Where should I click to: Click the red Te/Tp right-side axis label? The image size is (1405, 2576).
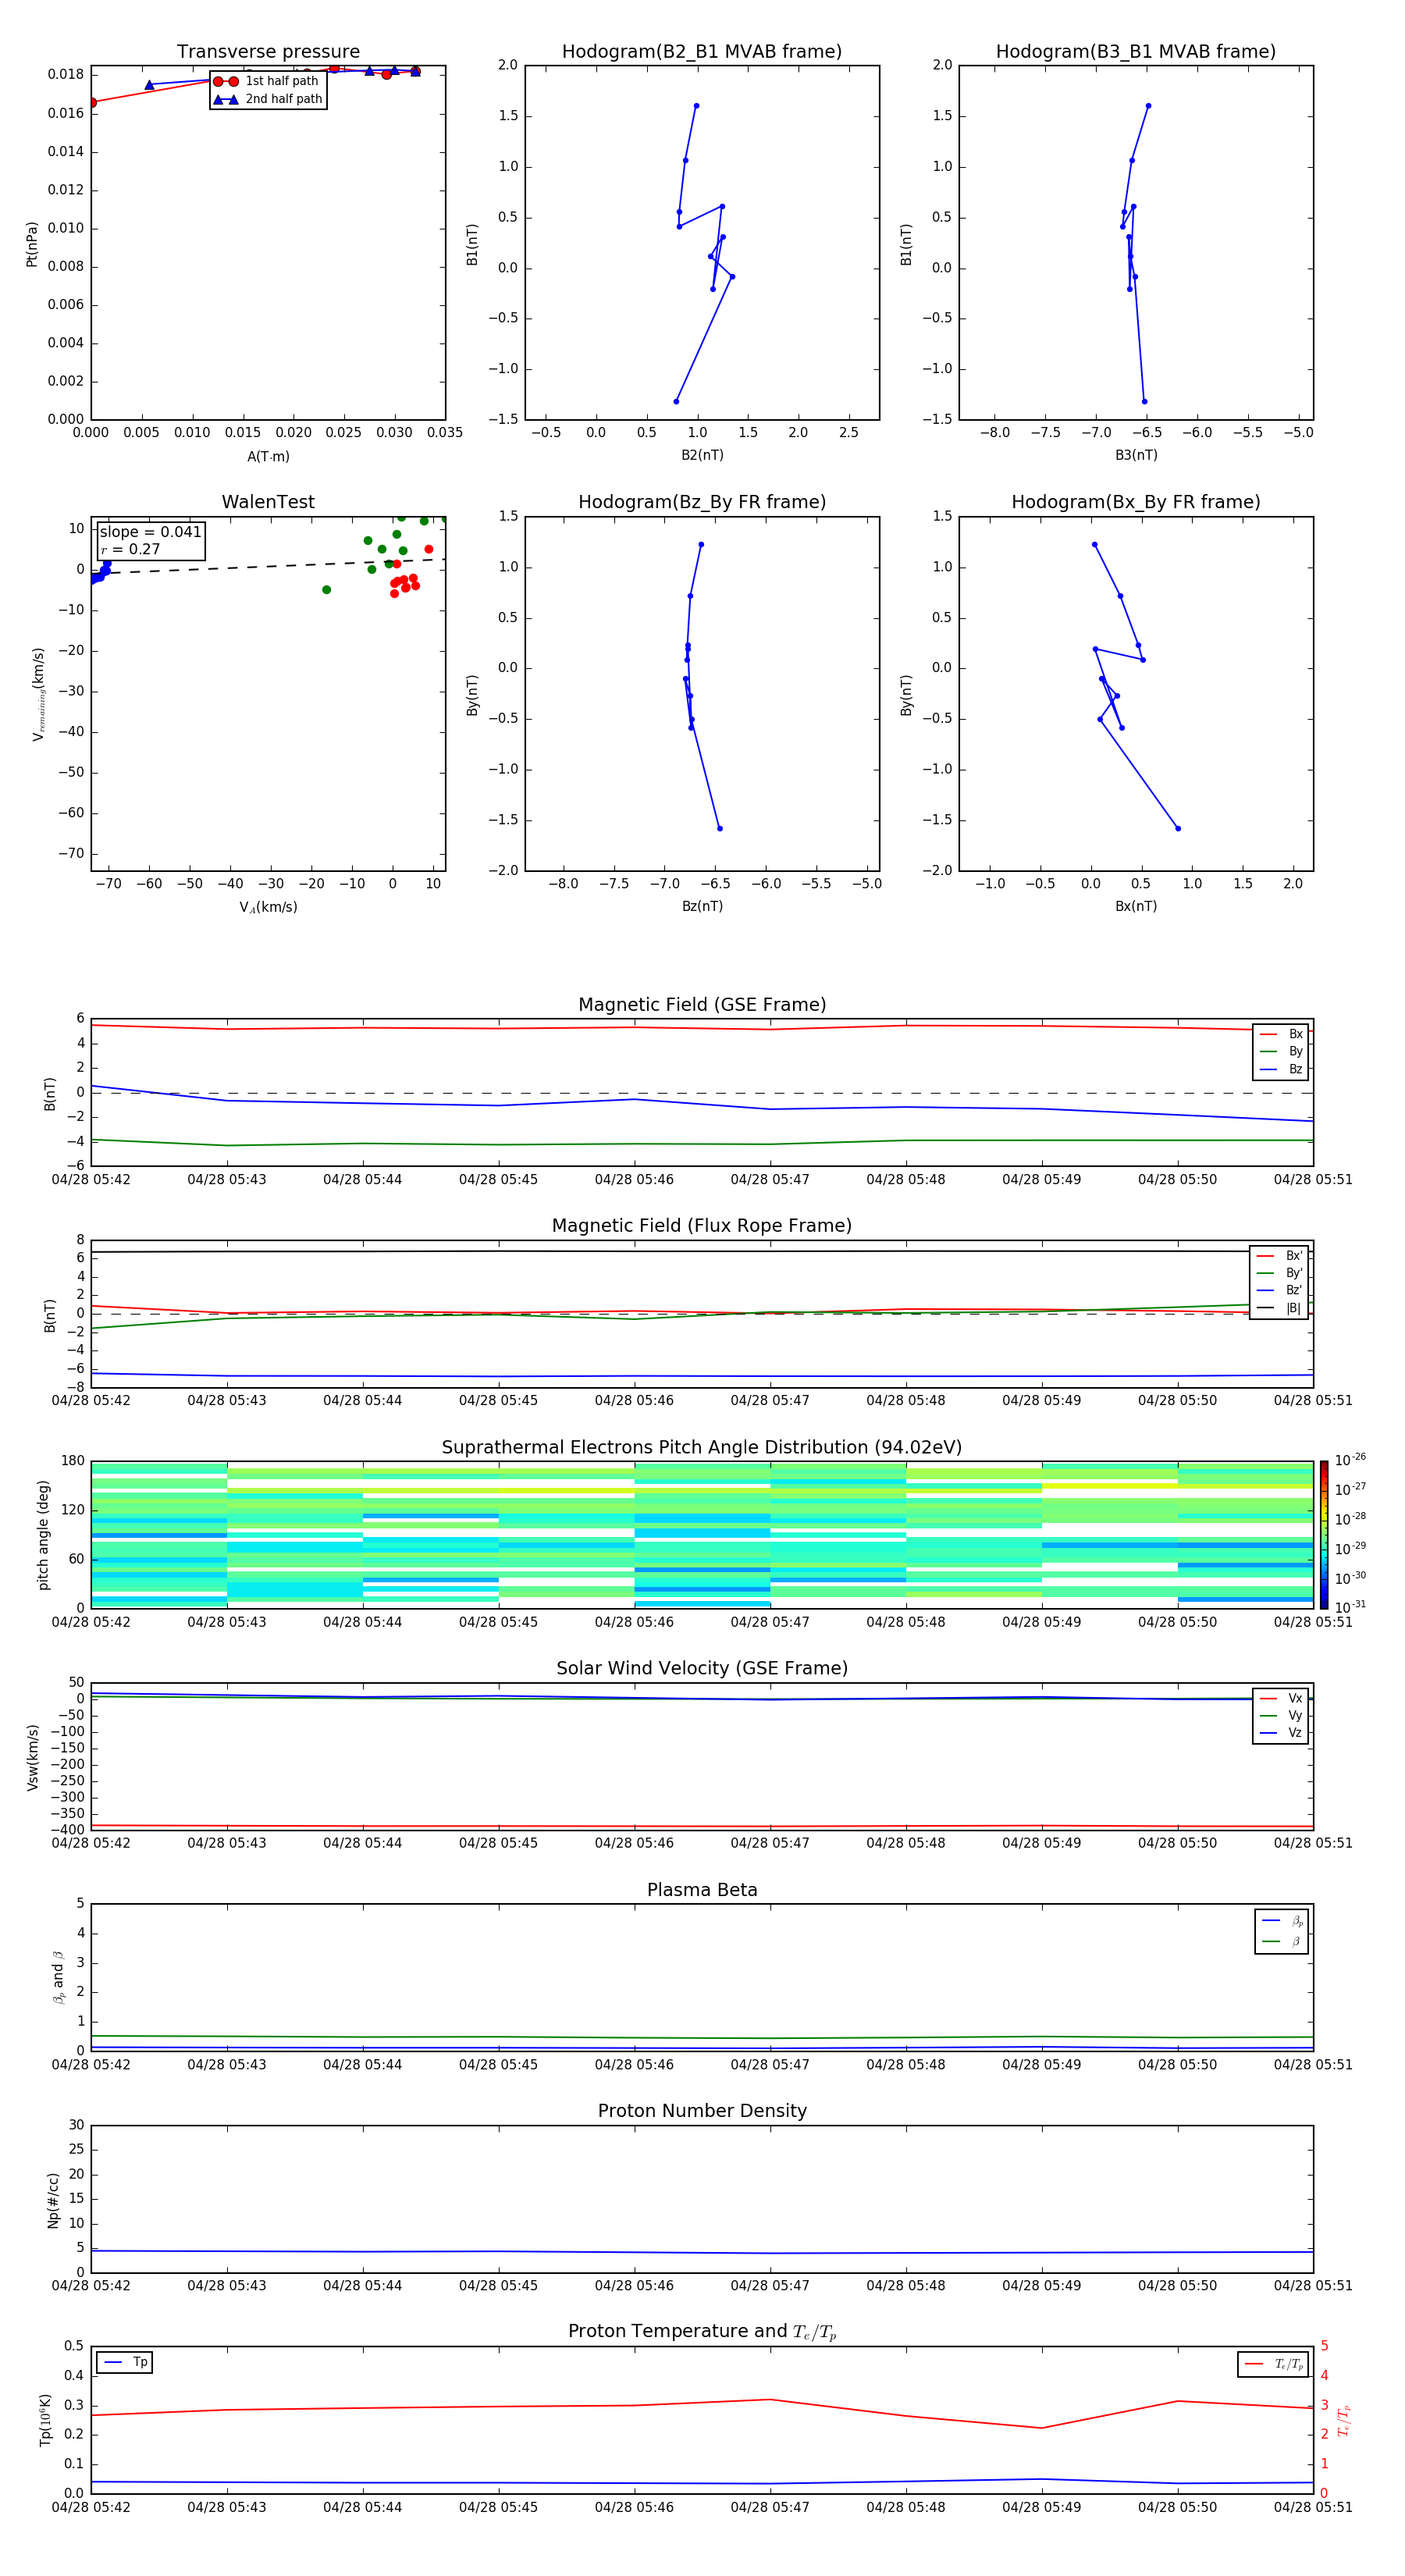point(1343,2421)
